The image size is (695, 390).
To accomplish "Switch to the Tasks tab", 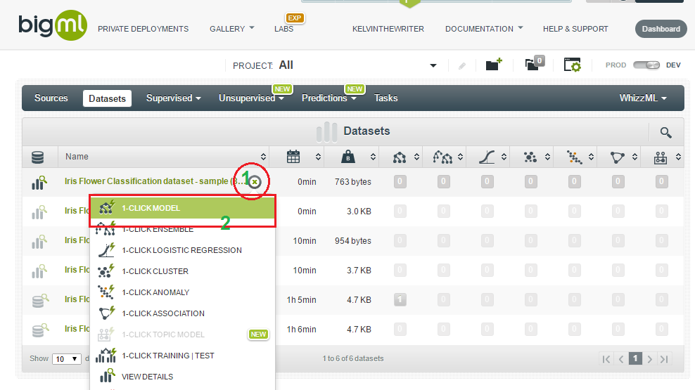I will tap(385, 98).
